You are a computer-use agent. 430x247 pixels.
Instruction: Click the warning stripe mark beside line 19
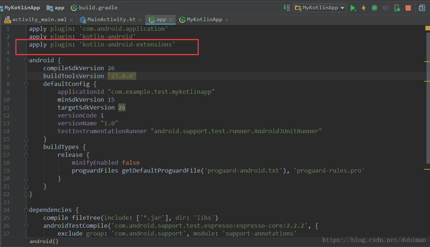[x=427, y=169]
